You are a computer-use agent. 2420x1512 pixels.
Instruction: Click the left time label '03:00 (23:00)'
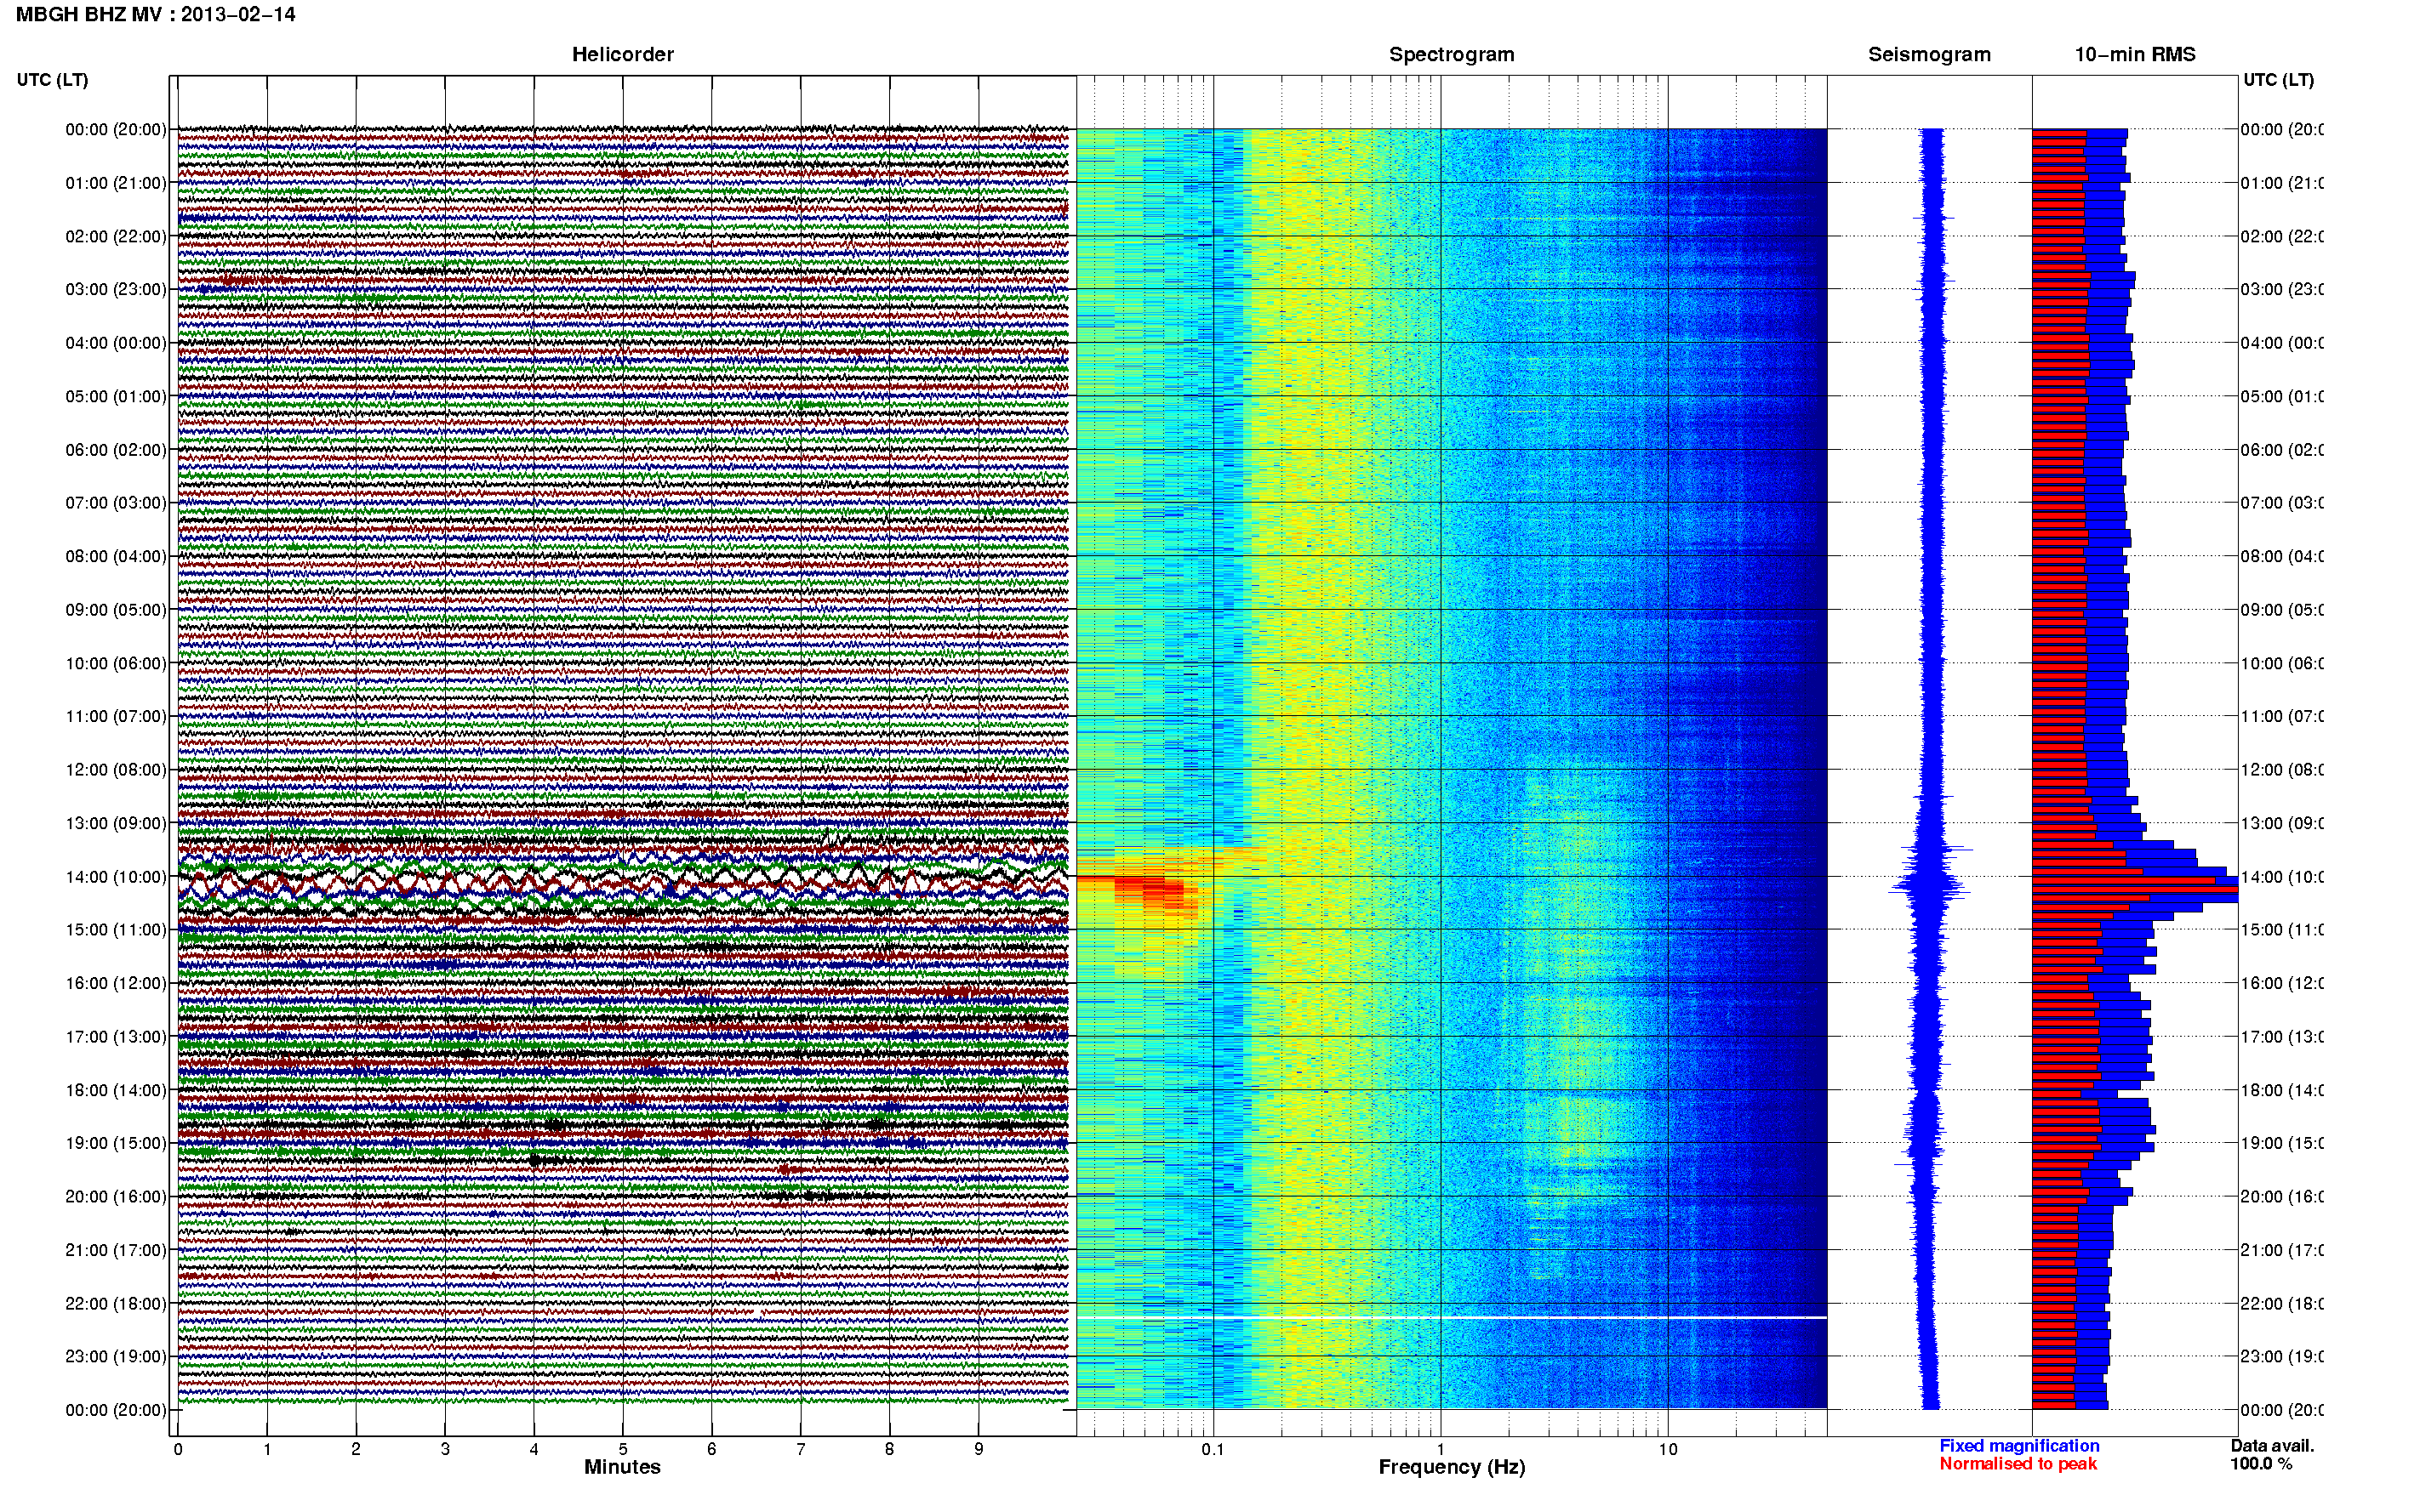[116, 289]
